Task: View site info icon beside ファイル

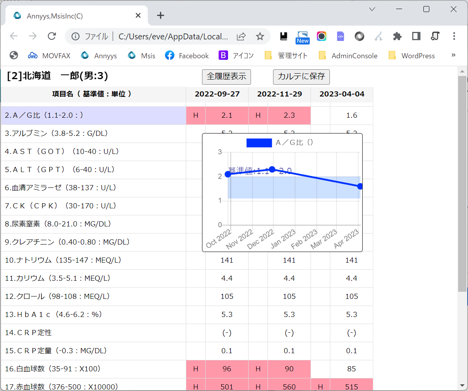Action: (75, 36)
